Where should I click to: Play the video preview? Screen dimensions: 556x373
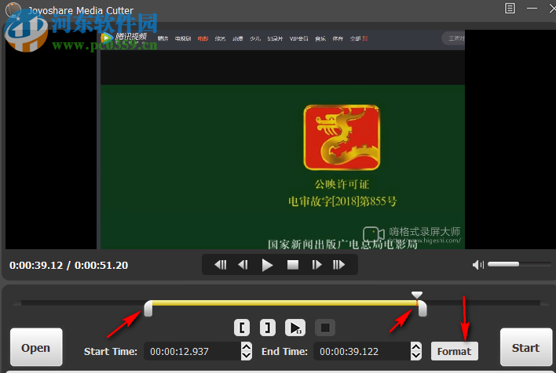click(267, 265)
